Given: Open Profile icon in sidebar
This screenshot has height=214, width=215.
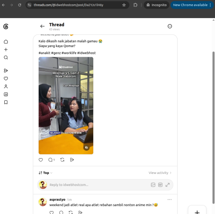Looking at the screenshot, I should point(6,87).
